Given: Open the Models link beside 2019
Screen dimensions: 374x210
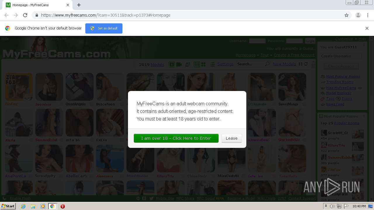Looking at the screenshot, I should (157, 64).
